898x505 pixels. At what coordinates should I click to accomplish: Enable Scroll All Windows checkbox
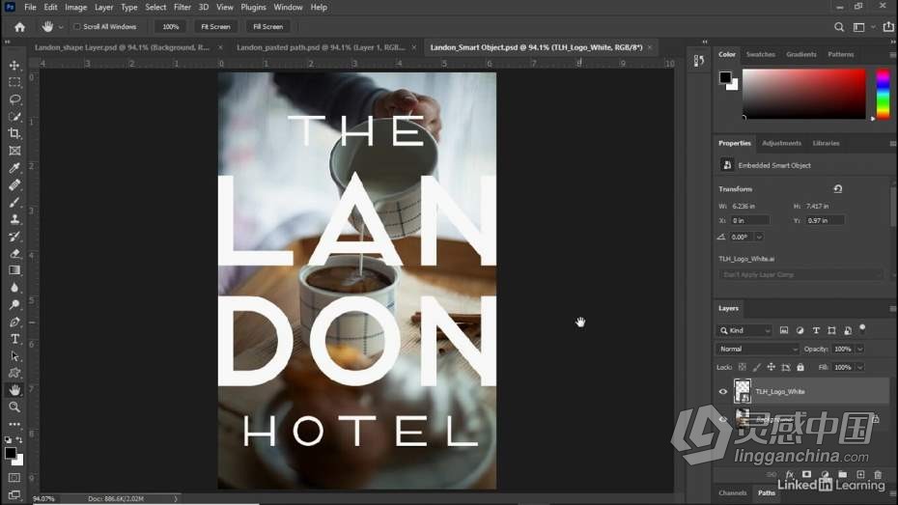click(76, 26)
